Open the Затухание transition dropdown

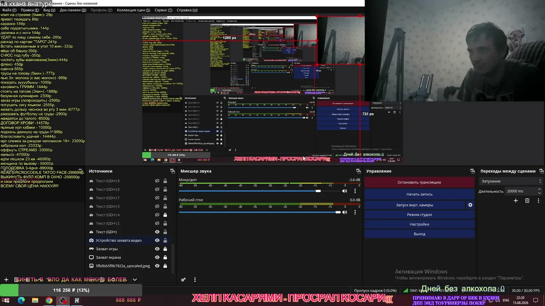[x=510, y=181]
